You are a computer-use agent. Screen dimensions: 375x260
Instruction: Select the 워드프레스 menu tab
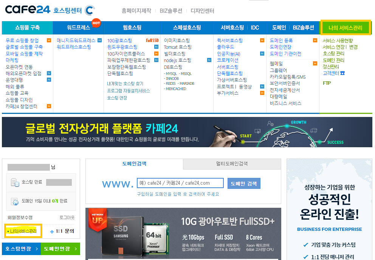coord(79,28)
